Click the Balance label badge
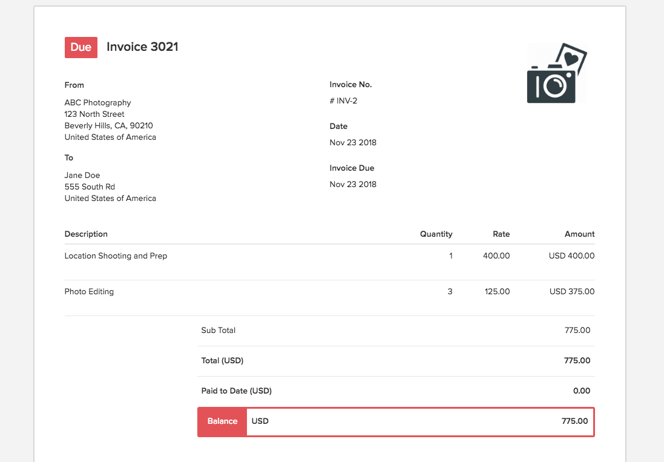The image size is (664, 462). pos(222,421)
